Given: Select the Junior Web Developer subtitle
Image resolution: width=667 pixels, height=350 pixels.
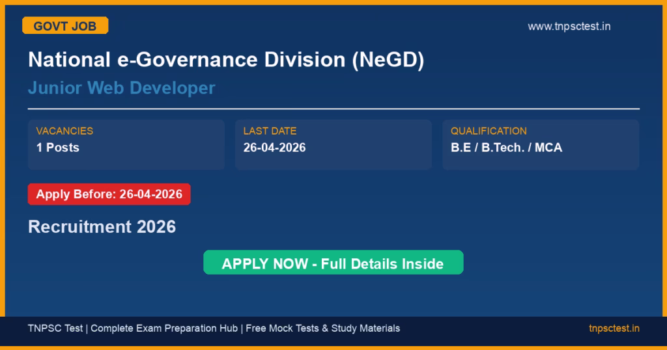Looking at the screenshot, I should coord(122,88).
